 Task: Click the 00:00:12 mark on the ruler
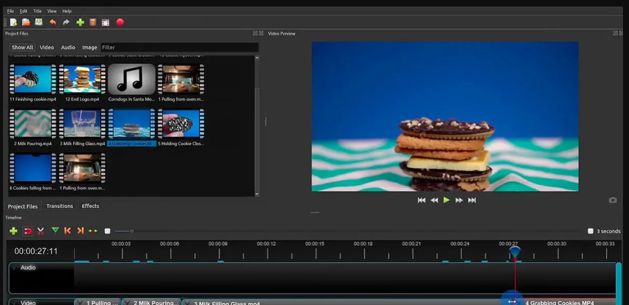(x=266, y=243)
